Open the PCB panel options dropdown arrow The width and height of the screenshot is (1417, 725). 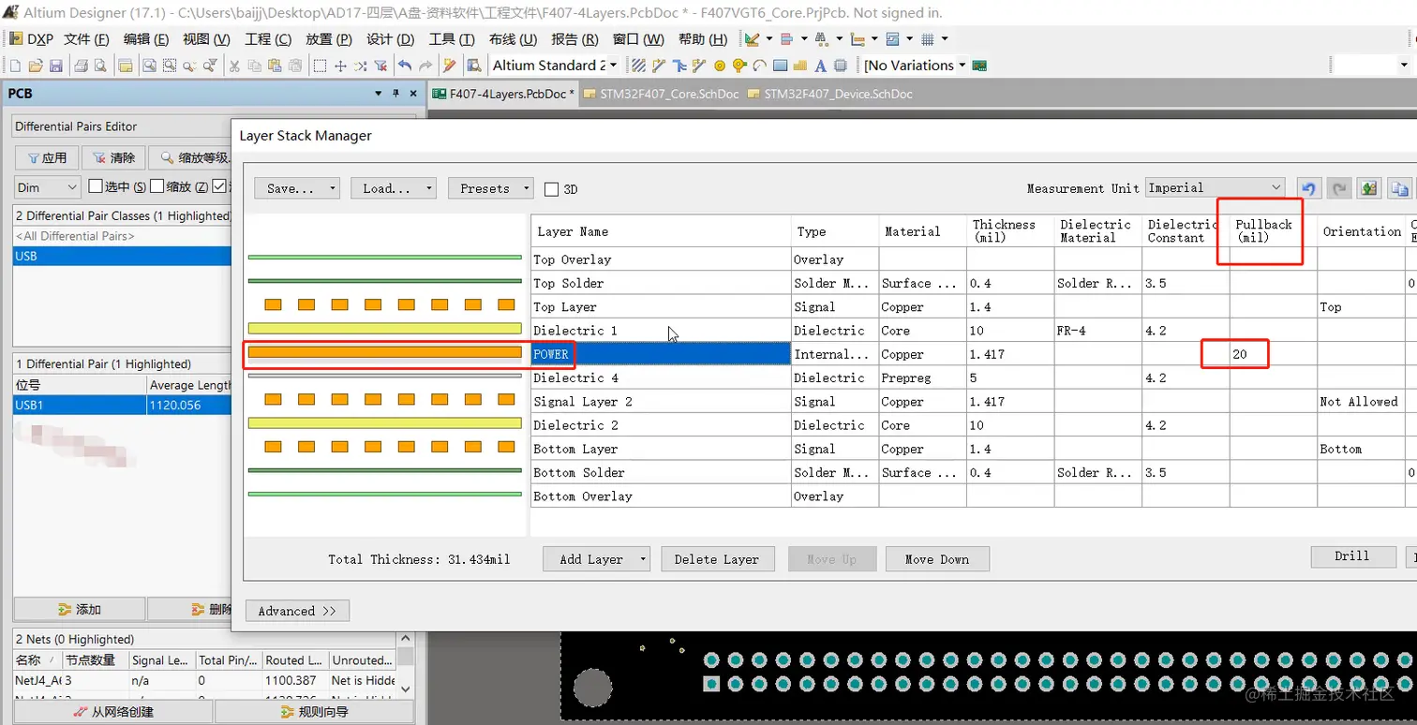pyautogui.click(x=379, y=94)
